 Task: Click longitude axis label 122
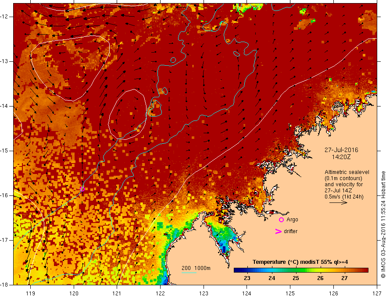[x=160, y=293]
